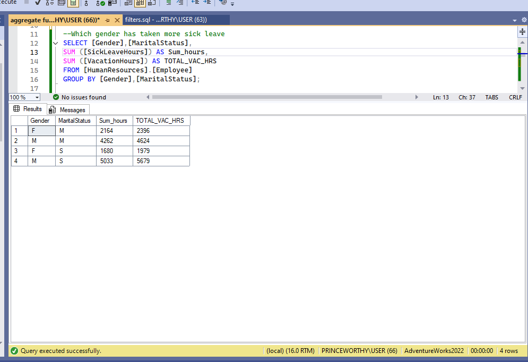528x362 pixels.
Task: Click the (local) (16.0 RTM) status entry
Action: [290, 351]
